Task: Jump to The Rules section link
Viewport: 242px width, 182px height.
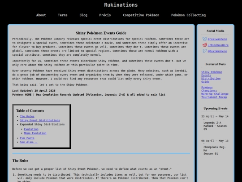Action: coord(27,116)
